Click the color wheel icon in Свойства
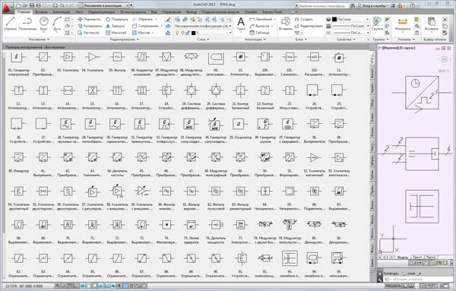The width and height of the screenshot is (456, 291). click(328, 19)
